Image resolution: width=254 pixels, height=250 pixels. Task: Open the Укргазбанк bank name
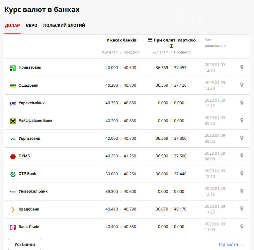coord(29,138)
